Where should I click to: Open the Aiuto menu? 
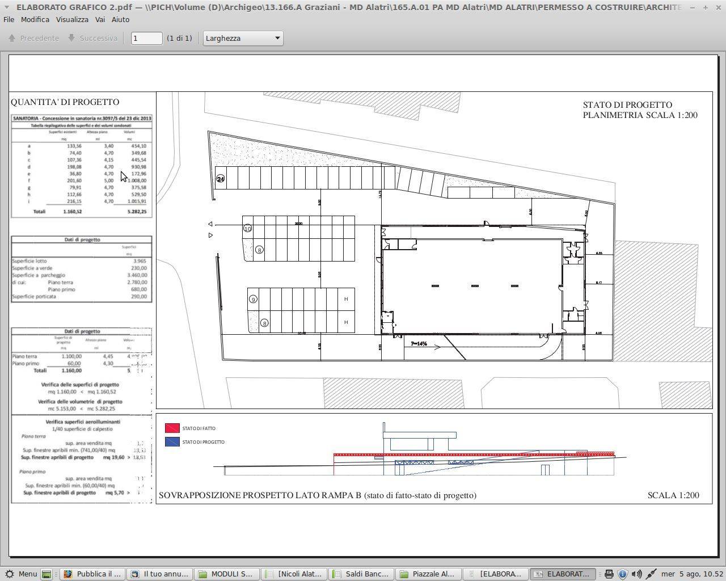[120, 19]
